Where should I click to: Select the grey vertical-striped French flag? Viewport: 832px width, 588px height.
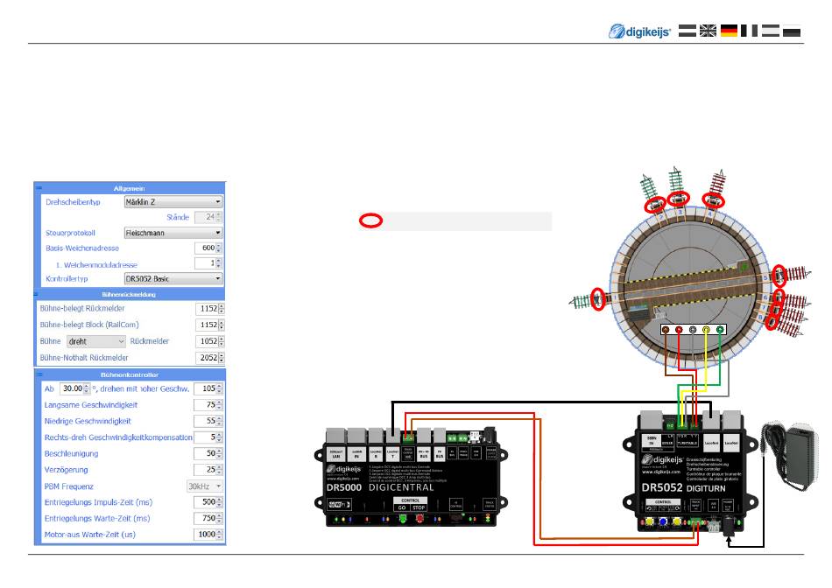tap(749, 31)
